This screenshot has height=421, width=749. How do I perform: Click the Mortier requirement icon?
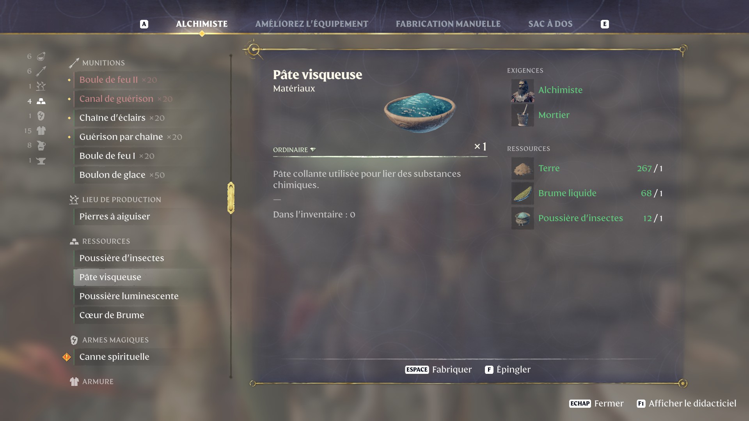pyautogui.click(x=522, y=115)
